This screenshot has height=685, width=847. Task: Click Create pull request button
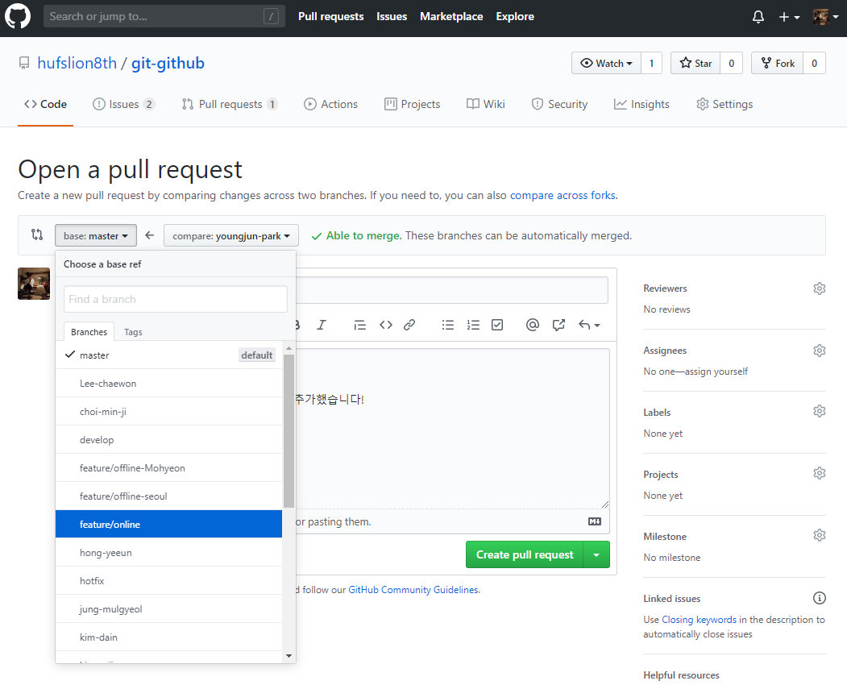click(525, 554)
